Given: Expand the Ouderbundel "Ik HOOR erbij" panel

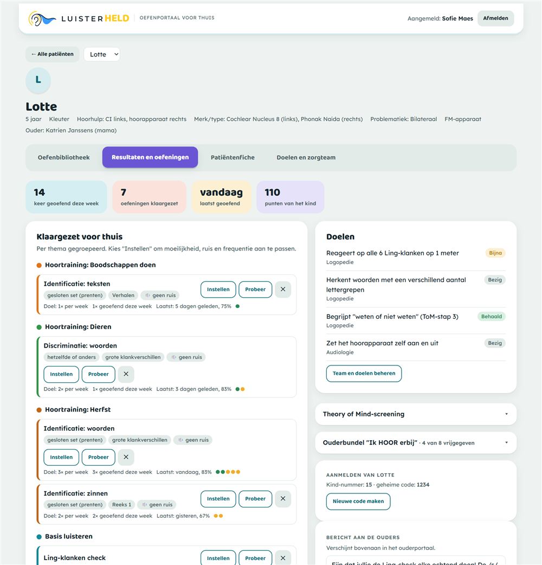Looking at the screenshot, I should (416, 442).
